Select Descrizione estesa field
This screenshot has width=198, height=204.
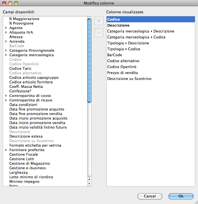point(26,136)
